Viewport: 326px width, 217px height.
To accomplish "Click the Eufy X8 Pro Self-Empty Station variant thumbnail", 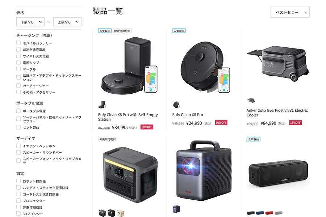I will click(102, 105).
